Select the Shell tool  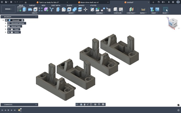click(x=69, y=9)
